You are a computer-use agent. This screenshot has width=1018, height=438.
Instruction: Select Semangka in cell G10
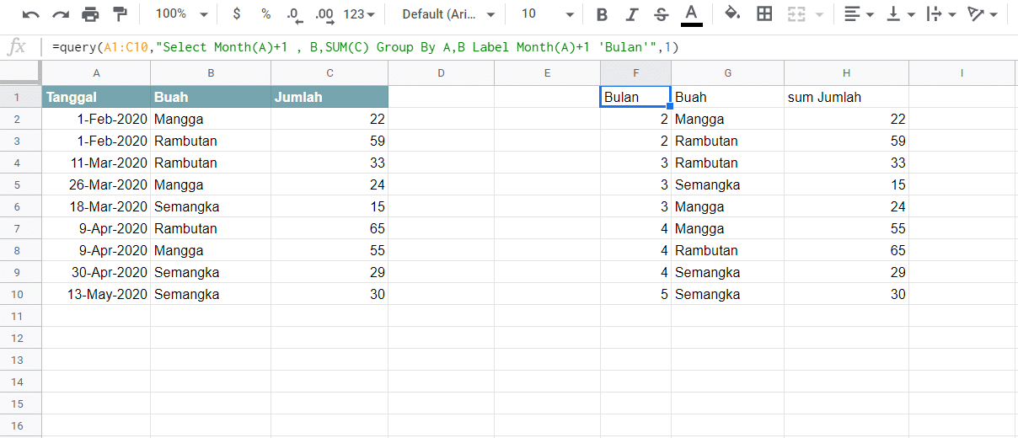(x=728, y=294)
